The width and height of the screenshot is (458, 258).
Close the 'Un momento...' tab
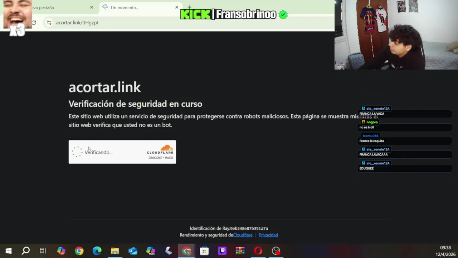(x=176, y=7)
